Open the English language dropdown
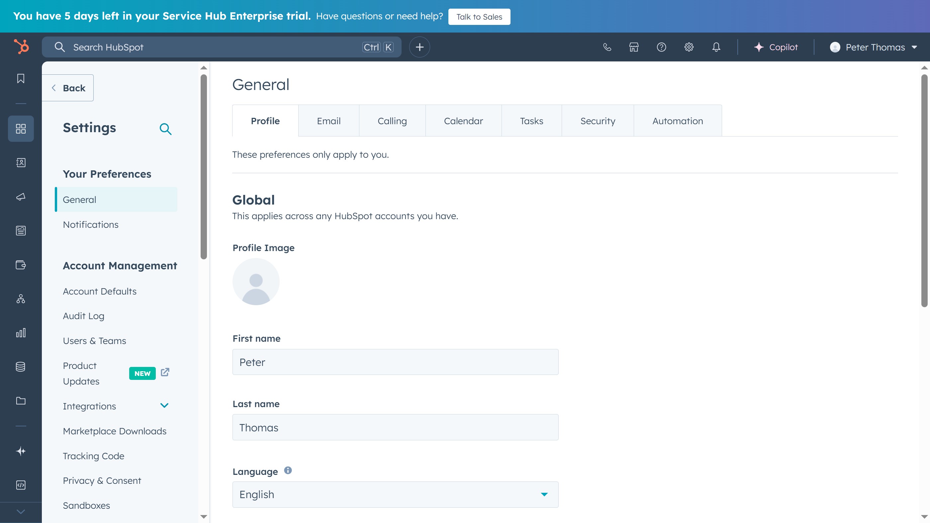Viewport: 930px width, 523px height. [x=395, y=494]
